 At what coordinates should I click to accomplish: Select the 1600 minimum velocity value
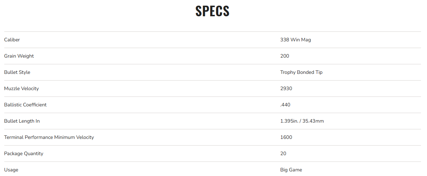click(x=286, y=137)
